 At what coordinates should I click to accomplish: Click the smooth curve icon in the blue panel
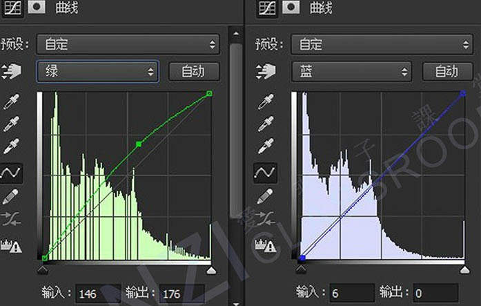[x=265, y=218]
